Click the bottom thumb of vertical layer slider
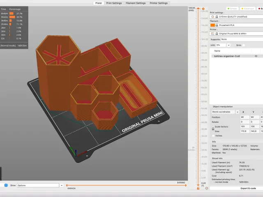The height and width of the screenshot is (197, 263). 198,185
